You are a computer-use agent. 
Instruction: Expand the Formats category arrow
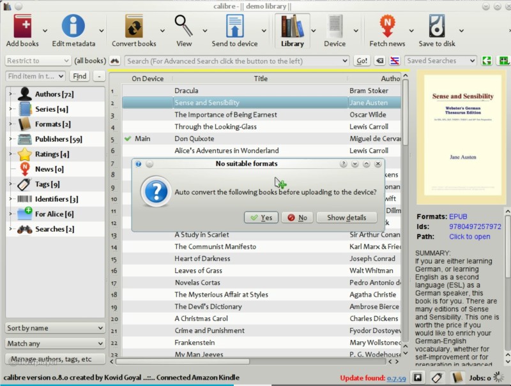coord(10,124)
